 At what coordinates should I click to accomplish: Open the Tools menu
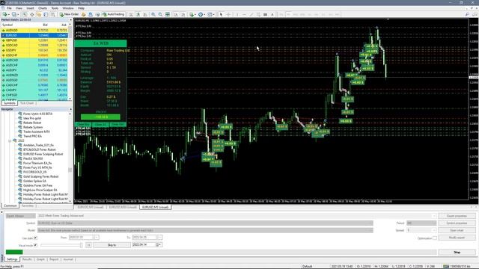(x=55, y=8)
